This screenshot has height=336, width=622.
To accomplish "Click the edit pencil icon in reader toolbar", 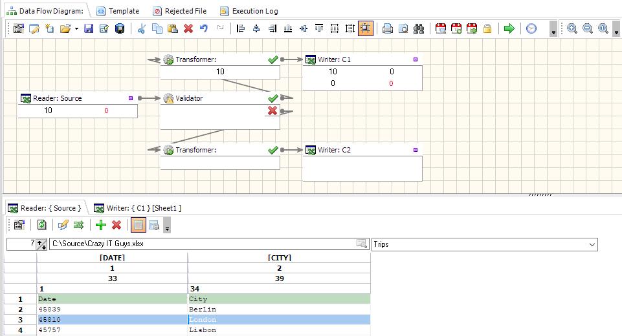I will (63, 225).
